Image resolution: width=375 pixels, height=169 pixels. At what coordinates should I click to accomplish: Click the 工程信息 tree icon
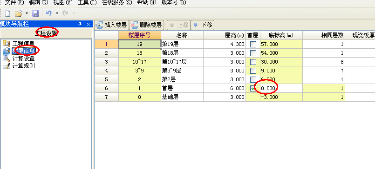pyautogui.click(x=6, y=44)
